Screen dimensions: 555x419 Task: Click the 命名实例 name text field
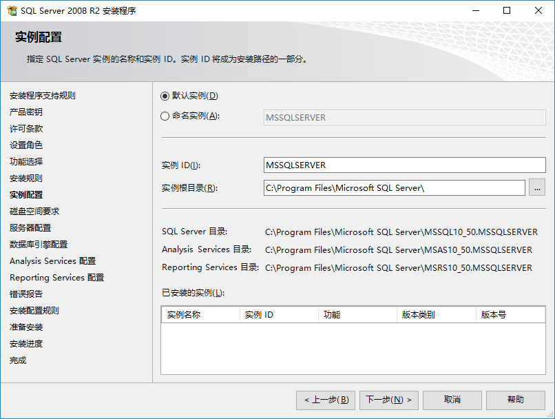pos(404,118)
